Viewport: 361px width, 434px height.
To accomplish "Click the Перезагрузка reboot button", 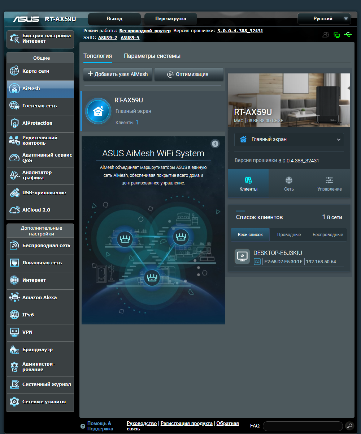I will 171,19.
